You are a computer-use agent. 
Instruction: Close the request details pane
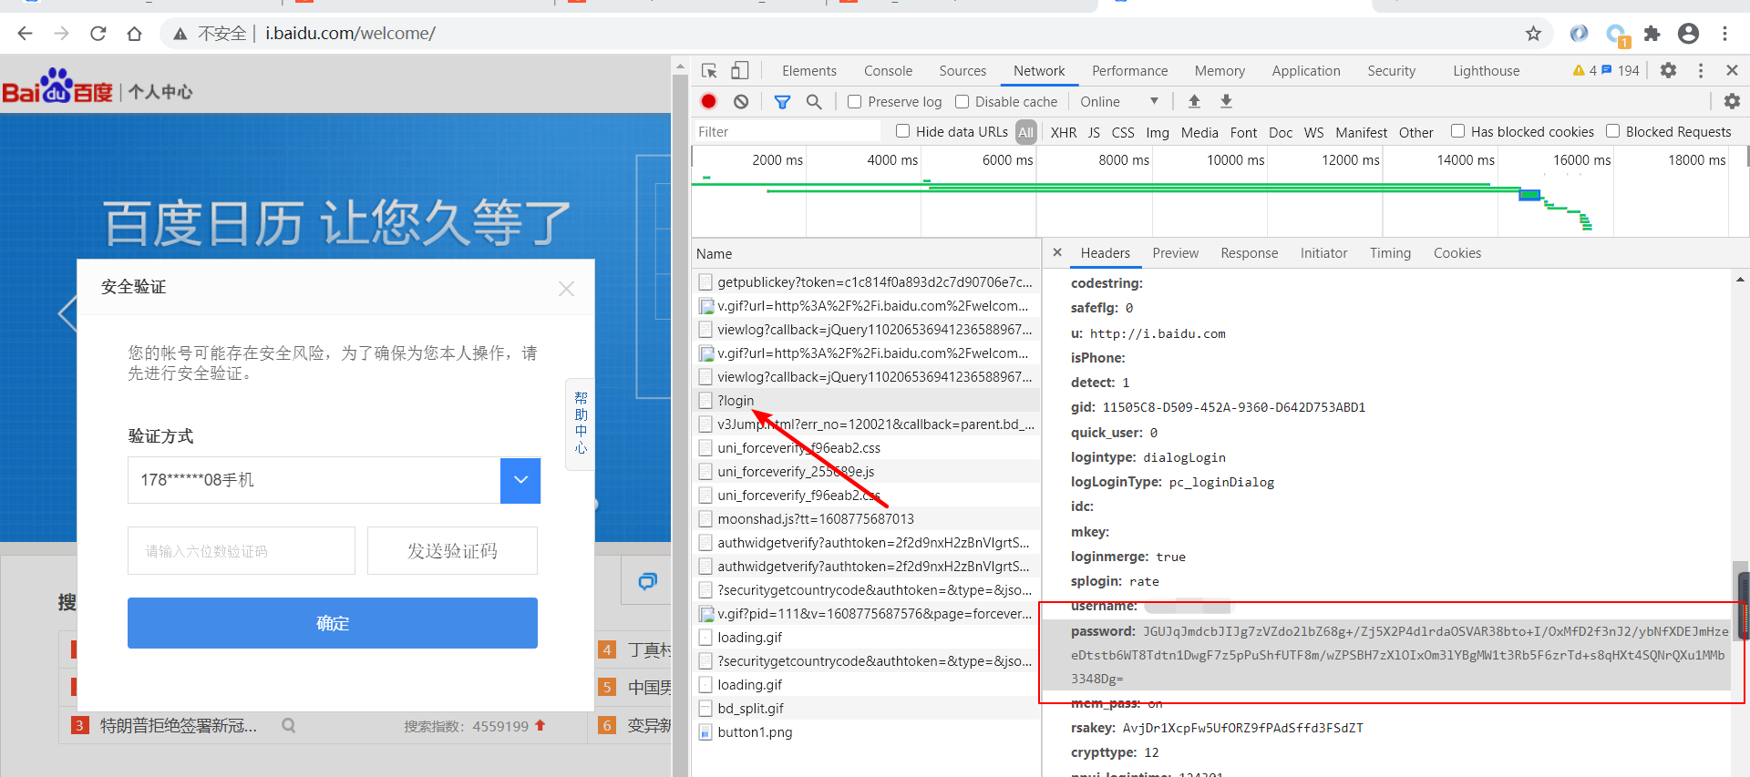tap(1057, 252)
